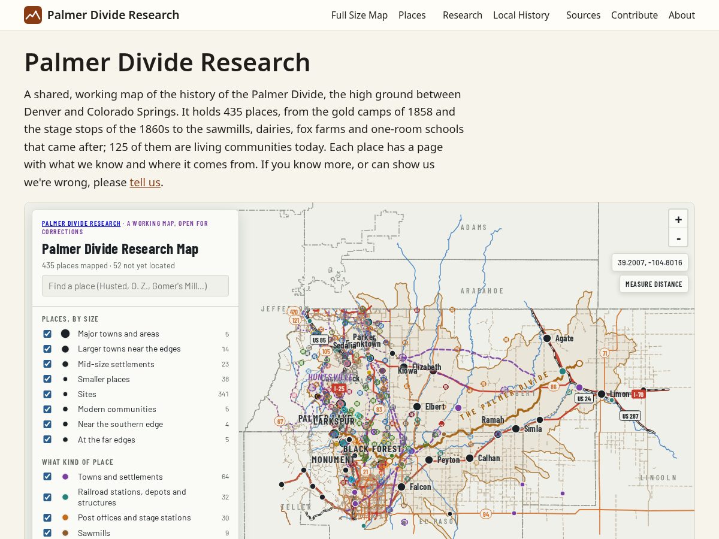Click the Palmer Divide Research mountain logo
The width and height of the screenshot is (719, 539).
pyautogui.click(x=33, y=15)
